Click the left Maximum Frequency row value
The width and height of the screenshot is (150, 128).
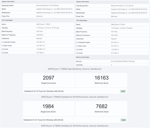pos(40,35)
